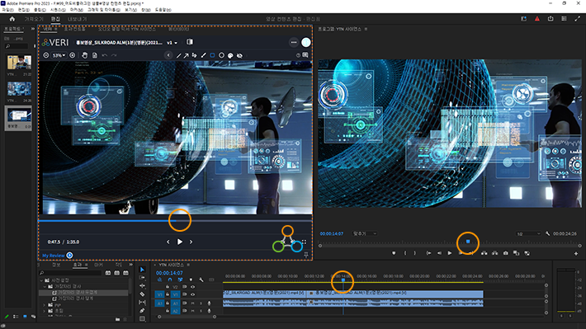The image size is (586, 329).
Task: Open the Home screen icon
Action: tap(12, 19)
